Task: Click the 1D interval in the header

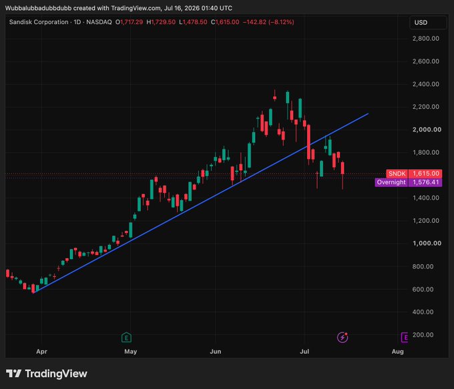Action: (77, 22)
